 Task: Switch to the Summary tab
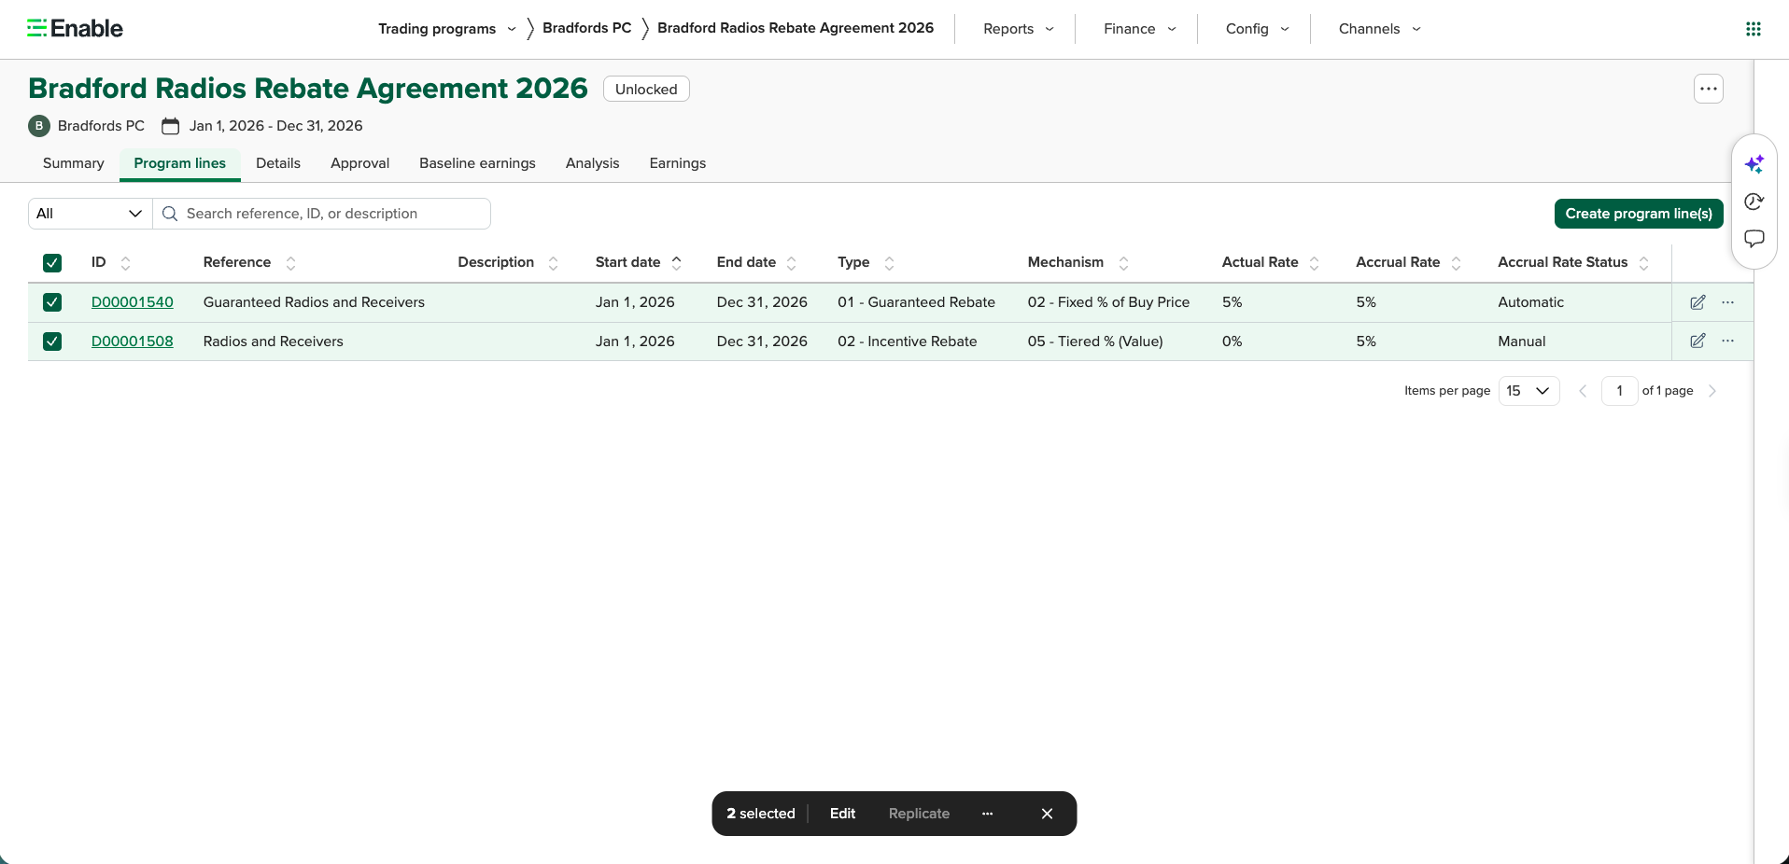[x=74, y=163]
